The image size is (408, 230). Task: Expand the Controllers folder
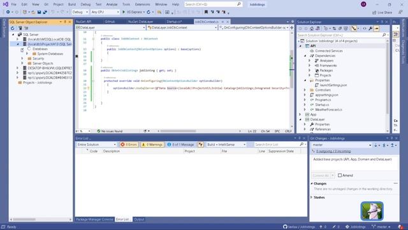305,90
